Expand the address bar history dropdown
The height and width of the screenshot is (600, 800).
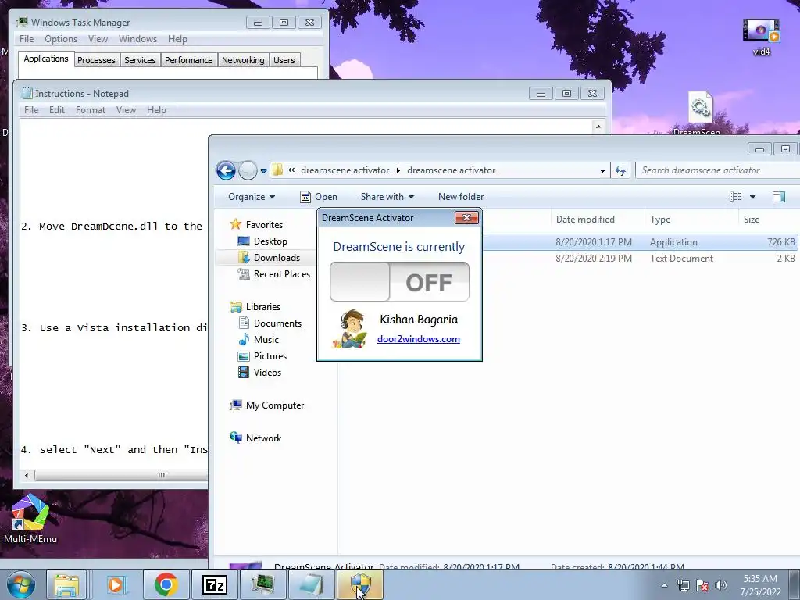click(x=602, y=170)
